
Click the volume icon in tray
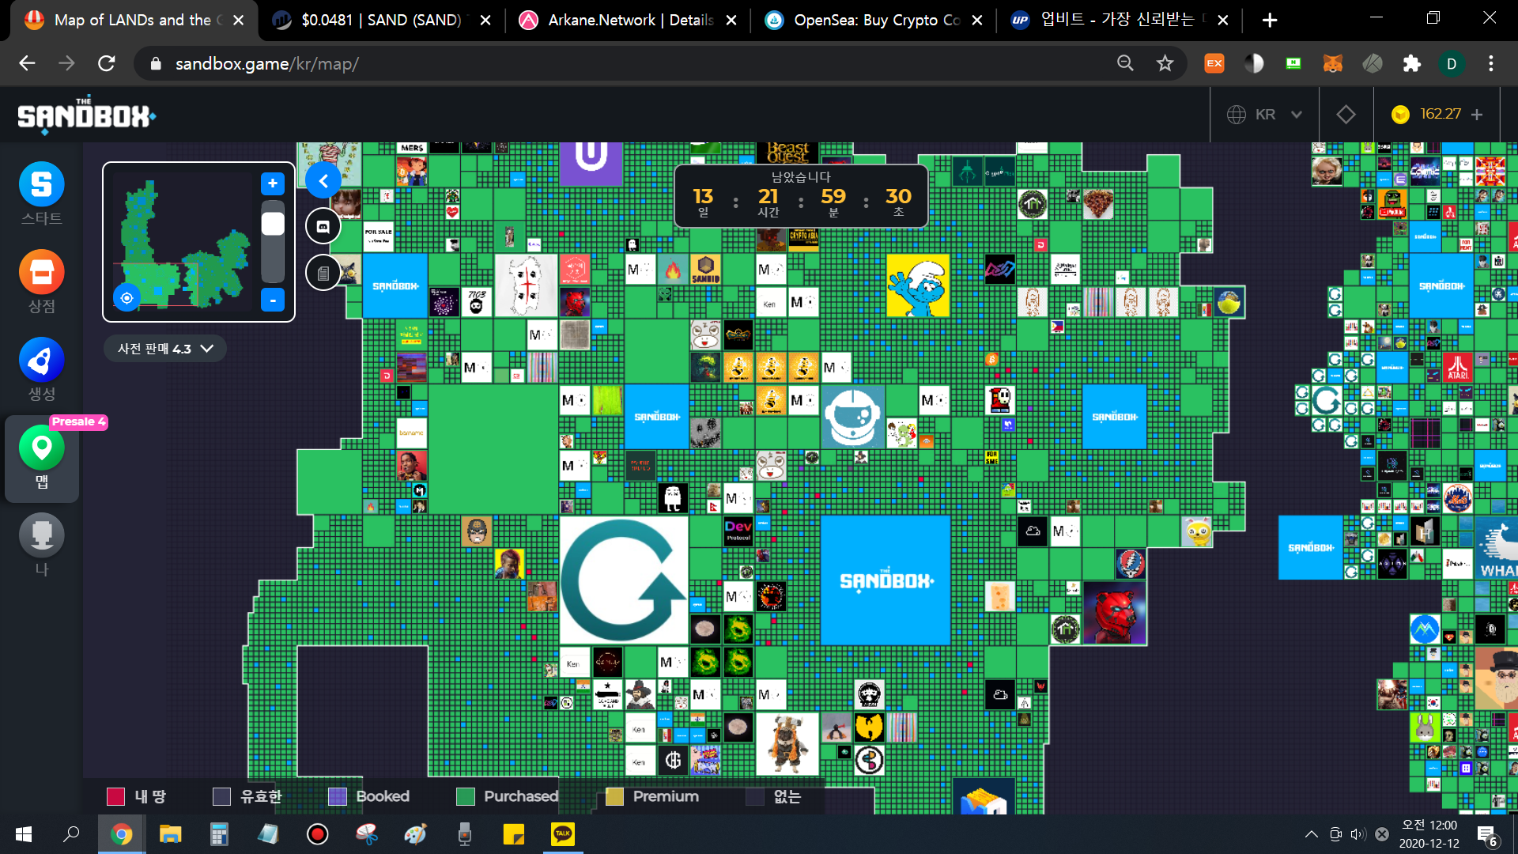[1358, 834]
